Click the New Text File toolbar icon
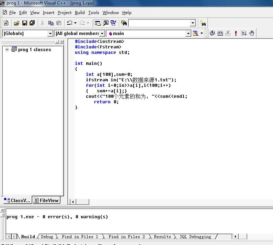 (6, 23)
